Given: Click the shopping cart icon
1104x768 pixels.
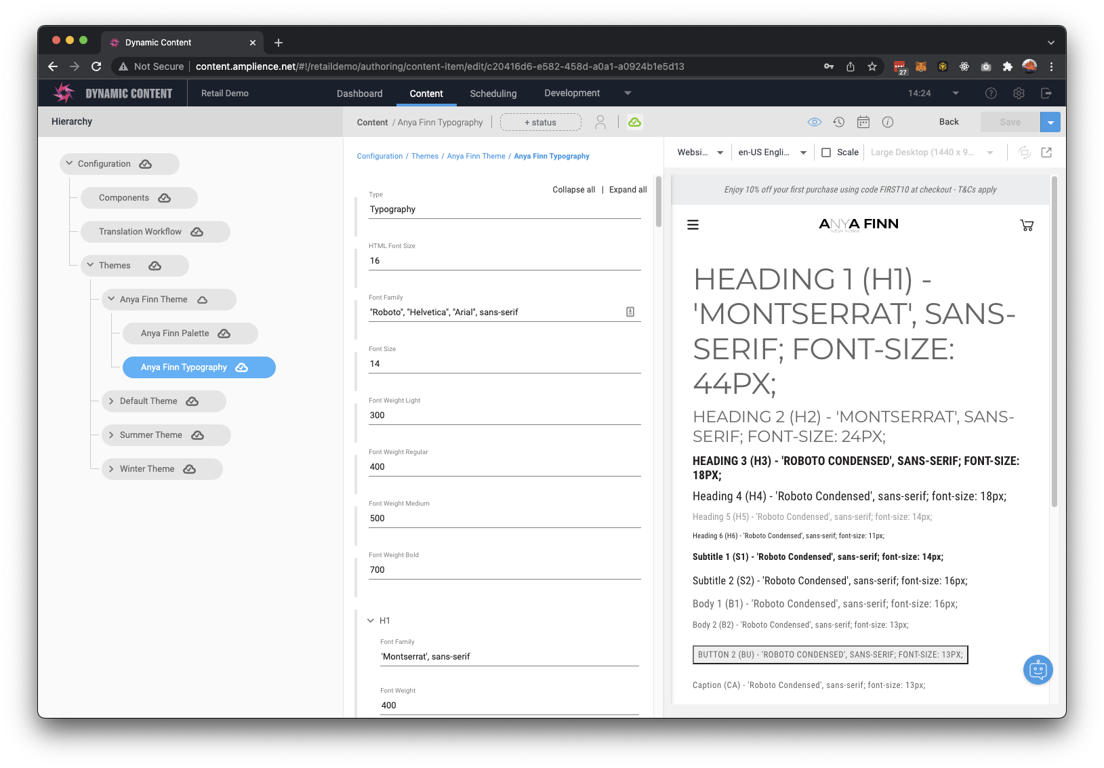Looking at the screenshot, I should (1027, 225).
